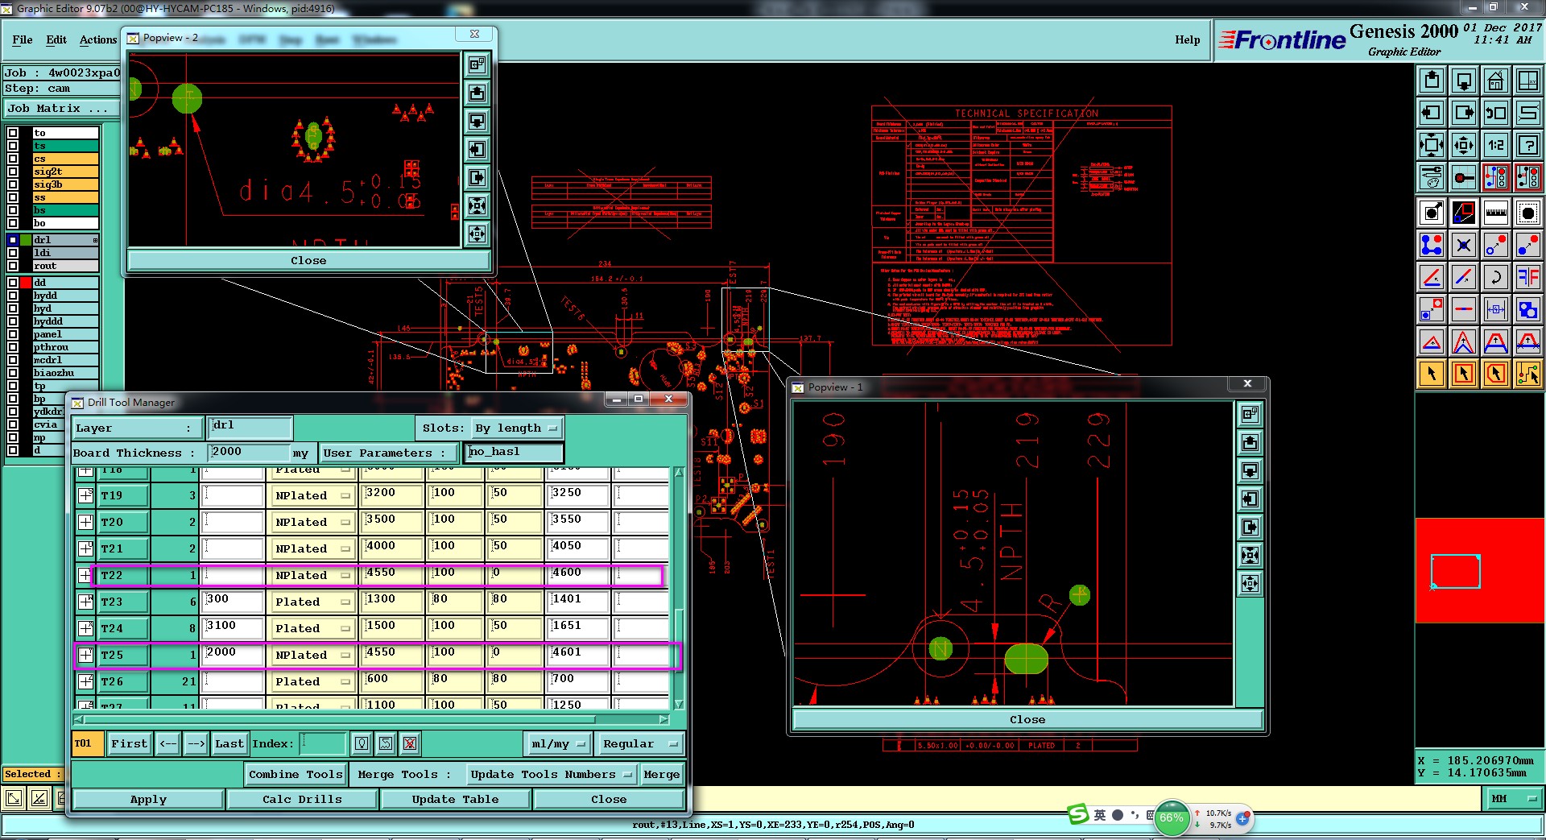Open the Actions menu

pos(98,39)
